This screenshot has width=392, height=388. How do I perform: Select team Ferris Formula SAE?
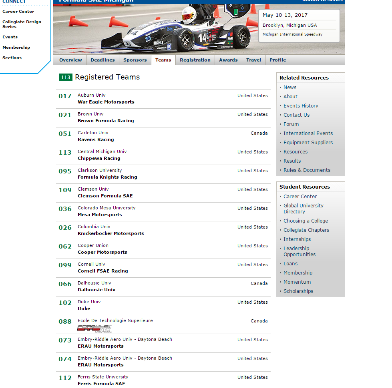101,384
